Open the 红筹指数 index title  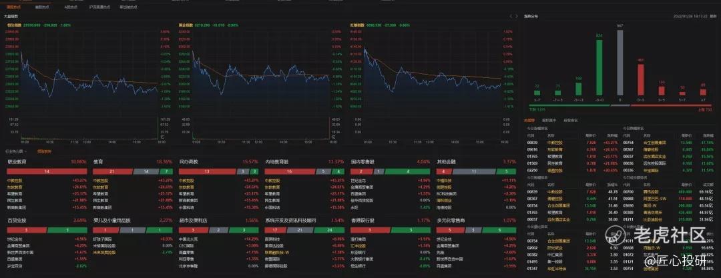pos(356,25)
